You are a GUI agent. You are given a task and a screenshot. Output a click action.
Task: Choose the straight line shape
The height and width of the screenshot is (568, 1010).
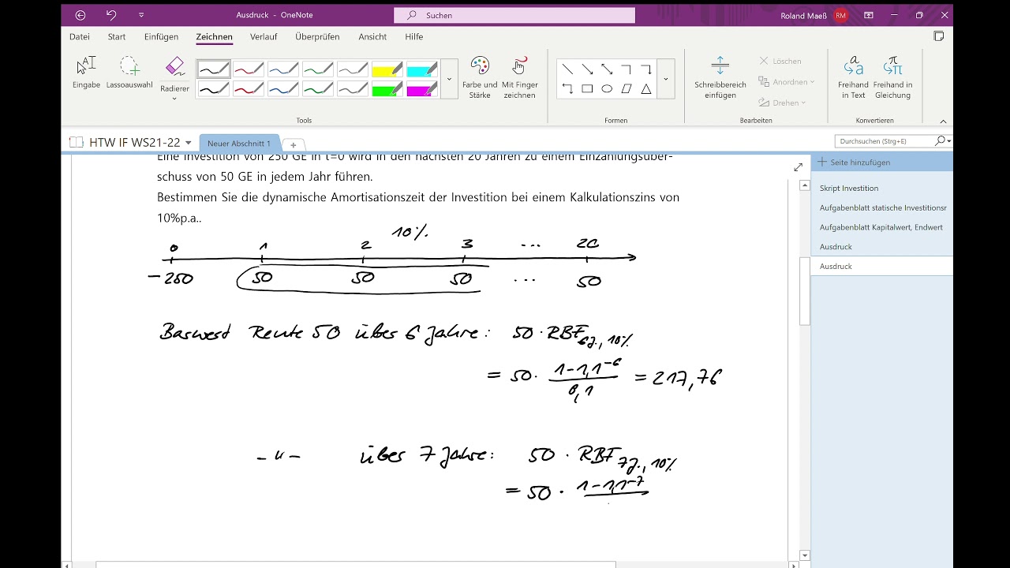pyautogui.click(x=567, y=69)
